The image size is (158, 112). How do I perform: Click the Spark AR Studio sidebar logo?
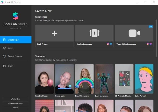pos(16,16)
